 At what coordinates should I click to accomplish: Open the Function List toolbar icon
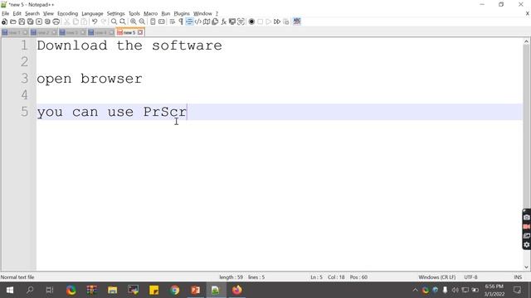click(x=223, y=22)
